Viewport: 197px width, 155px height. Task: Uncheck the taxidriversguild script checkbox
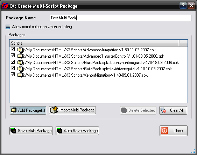(x=13, y=68)
